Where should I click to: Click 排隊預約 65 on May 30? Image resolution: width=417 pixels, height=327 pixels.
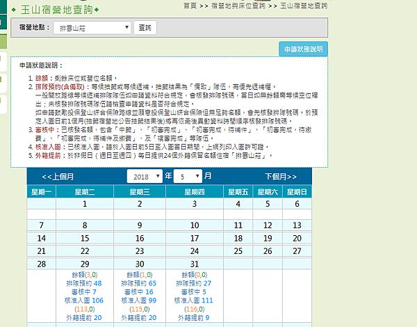click(x=139, y=283)
